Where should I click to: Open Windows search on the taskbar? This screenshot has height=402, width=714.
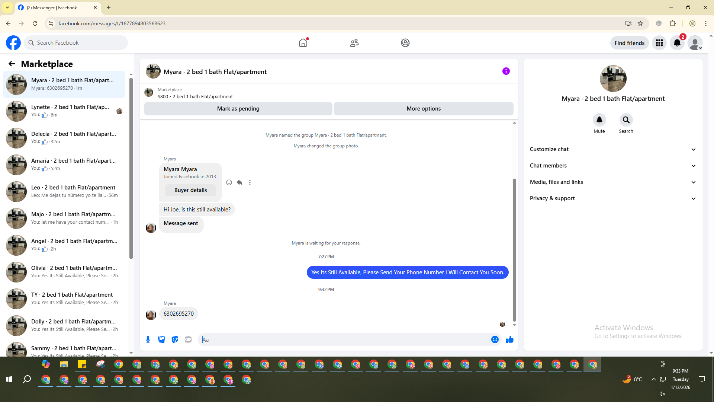[x=27, y=379]
